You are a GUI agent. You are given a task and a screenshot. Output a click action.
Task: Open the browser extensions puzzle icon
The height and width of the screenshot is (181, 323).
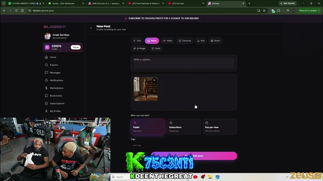click(x=279, y=11)
